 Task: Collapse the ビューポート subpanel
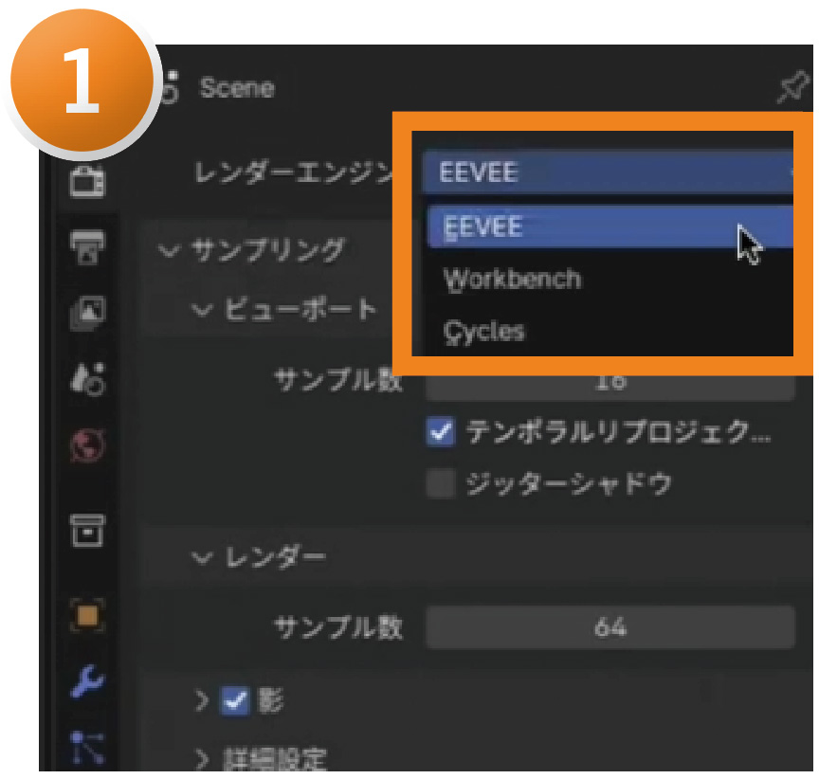(202, 310)
